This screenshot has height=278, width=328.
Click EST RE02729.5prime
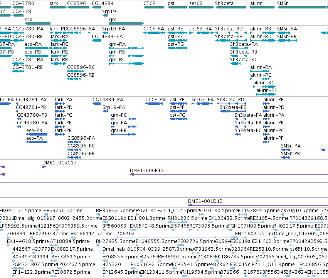(197, 242)
